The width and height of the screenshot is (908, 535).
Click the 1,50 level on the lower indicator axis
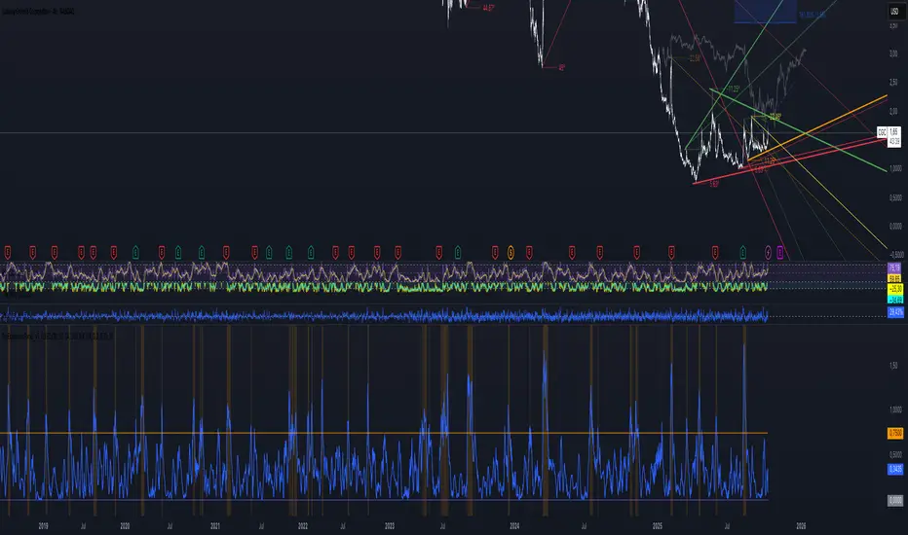pyautogui.click(x=893, y=366)
